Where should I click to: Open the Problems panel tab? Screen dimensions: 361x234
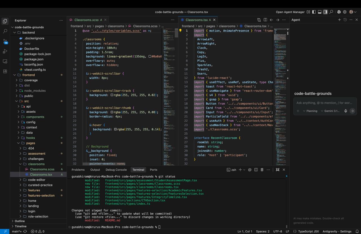pyautogui.click(x=78, y=170)
